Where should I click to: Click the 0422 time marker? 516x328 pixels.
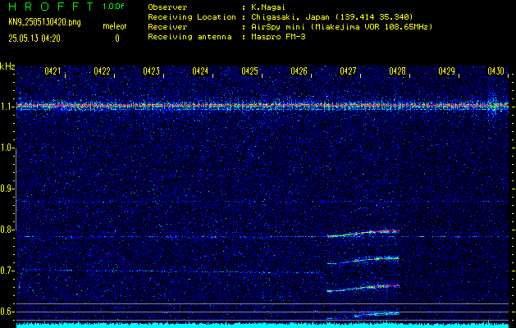pyautogui.click(x=102, y=71)
